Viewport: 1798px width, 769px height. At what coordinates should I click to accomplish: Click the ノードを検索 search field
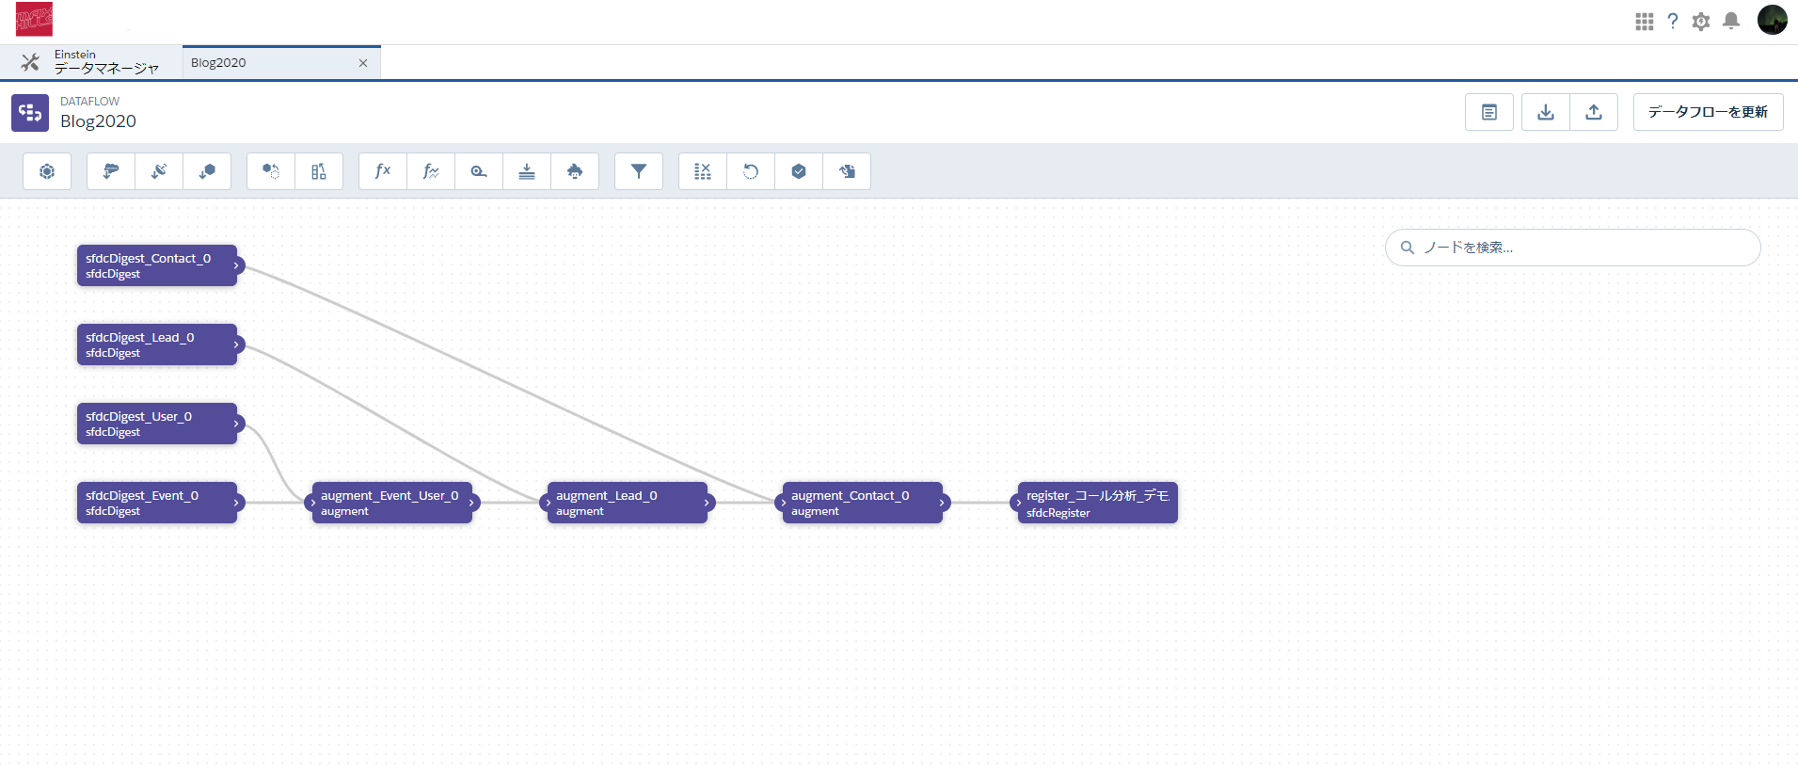click(1581, 248)
